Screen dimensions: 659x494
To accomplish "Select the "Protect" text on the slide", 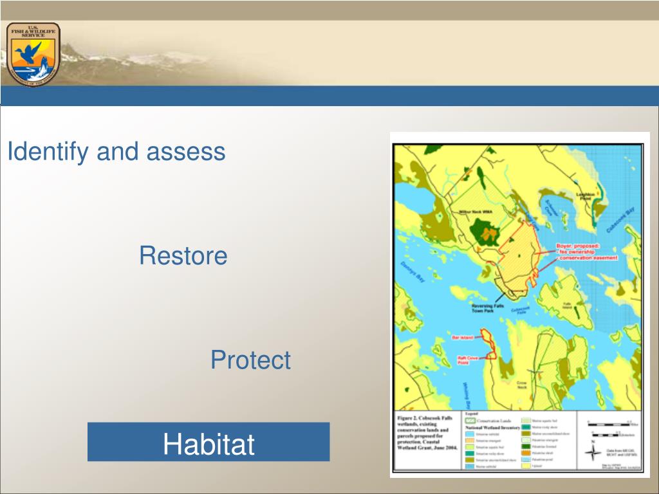I will tap(250, 360).
